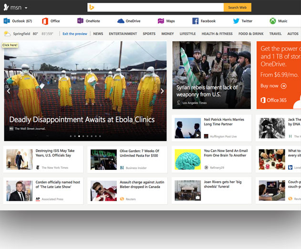Click the Search Web button
Screen dimensions: 301x249
pyautogui.click(x=237, y=8)
